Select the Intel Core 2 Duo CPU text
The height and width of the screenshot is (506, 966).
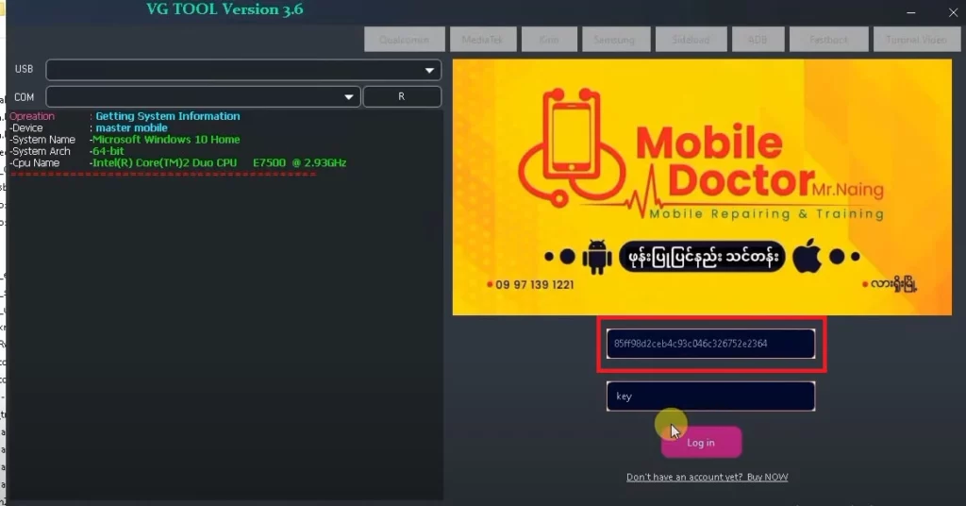pos(219,162)
